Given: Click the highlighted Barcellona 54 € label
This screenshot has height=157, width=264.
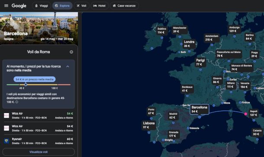Looking at the screenshot, I should (x=200, y=110).
